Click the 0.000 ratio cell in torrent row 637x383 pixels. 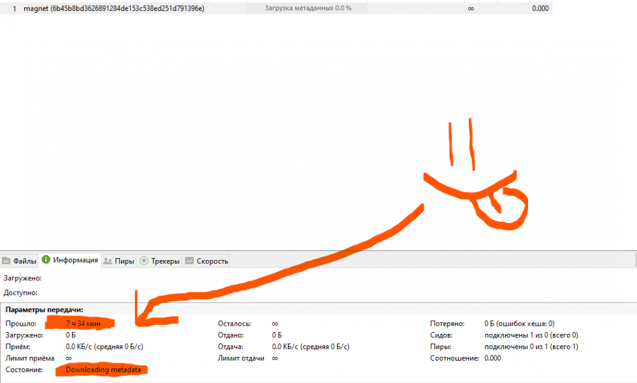click(x=540, y=8)
